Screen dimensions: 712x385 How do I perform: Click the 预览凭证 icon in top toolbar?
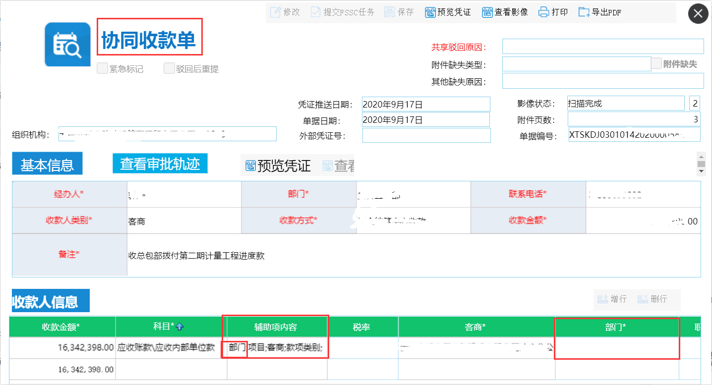click(x=430, y=12)
